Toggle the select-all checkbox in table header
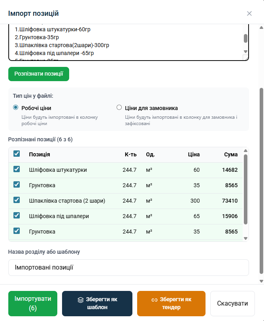This screenshot has width=264, height=321. point(17,154)
